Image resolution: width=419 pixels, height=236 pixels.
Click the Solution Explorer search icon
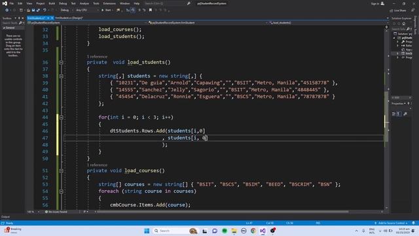408,29
